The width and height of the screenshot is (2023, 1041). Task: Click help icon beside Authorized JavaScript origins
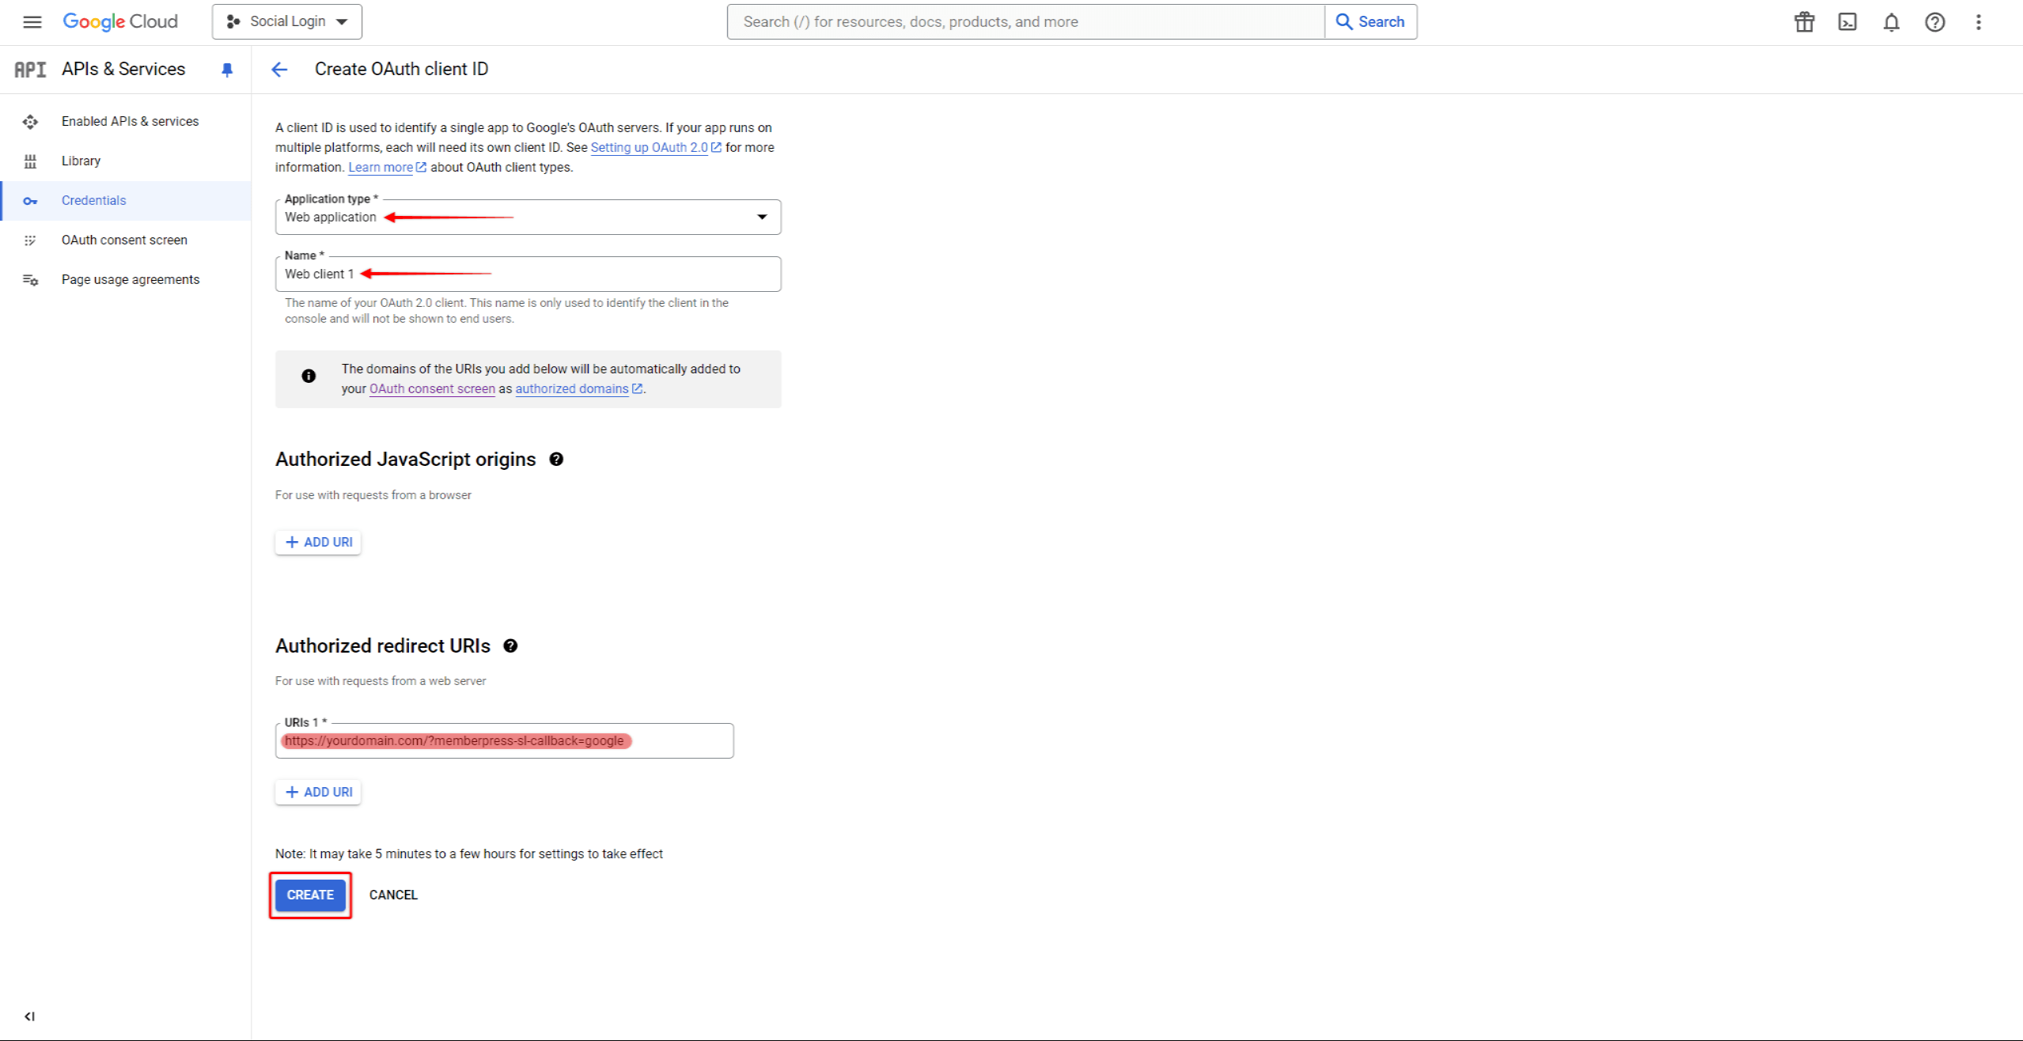click(556, 460)
